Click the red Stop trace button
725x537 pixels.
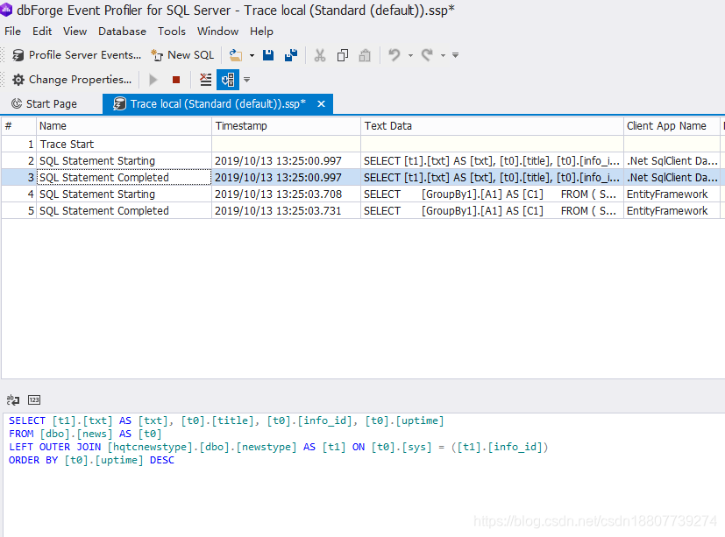click(x=176, y=80)
